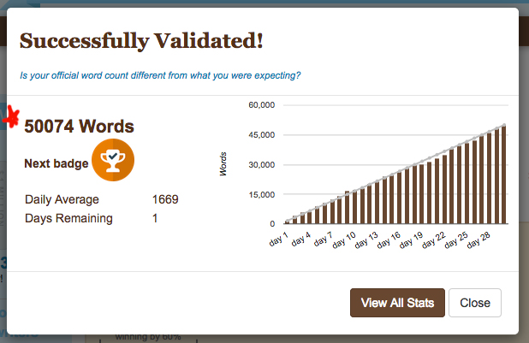The width and height of the screenshot is (529, 343).
Task: Select the Successfully Validated! title
Action: (141, 39)
